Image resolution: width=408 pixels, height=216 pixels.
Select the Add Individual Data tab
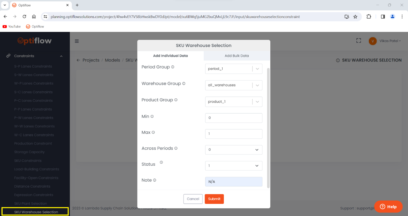[x=170, y=56]
